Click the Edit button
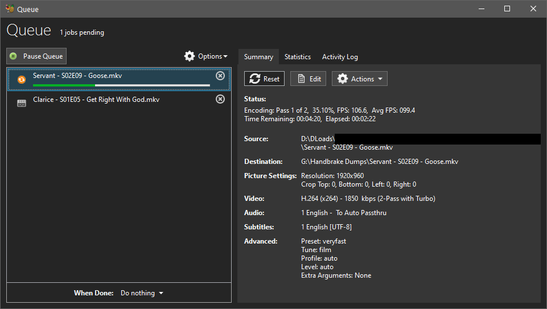Image resolution: width=547 pixels, height=309 pixels. click(309, 79)
